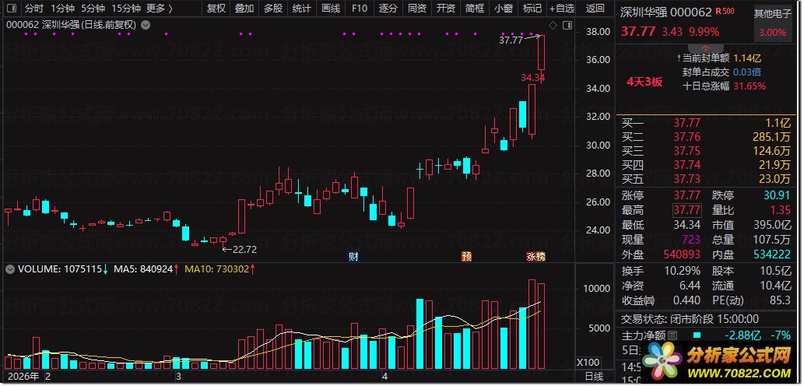The height and width of the screenshot is (386, 804).
Task: Expand the 更多 periods menu
Action: click(x=159, y=9)
